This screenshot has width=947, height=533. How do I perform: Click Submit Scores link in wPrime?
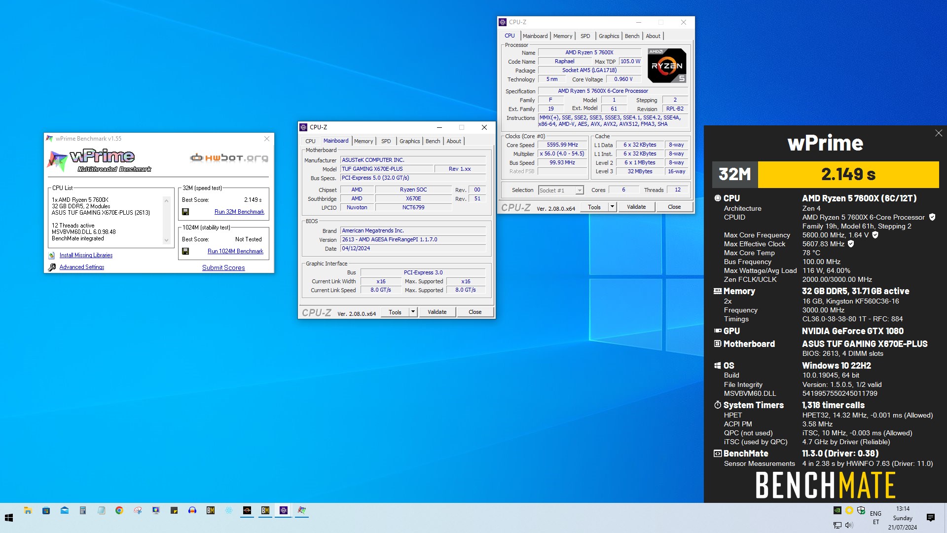coord(223,267)
